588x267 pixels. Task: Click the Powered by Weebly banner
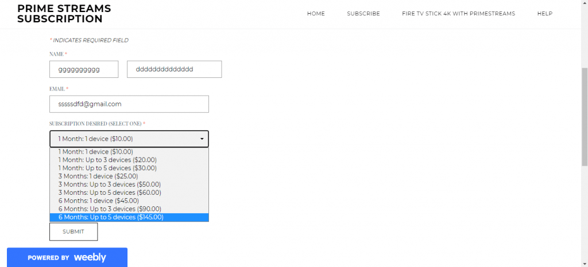point(67,257)
